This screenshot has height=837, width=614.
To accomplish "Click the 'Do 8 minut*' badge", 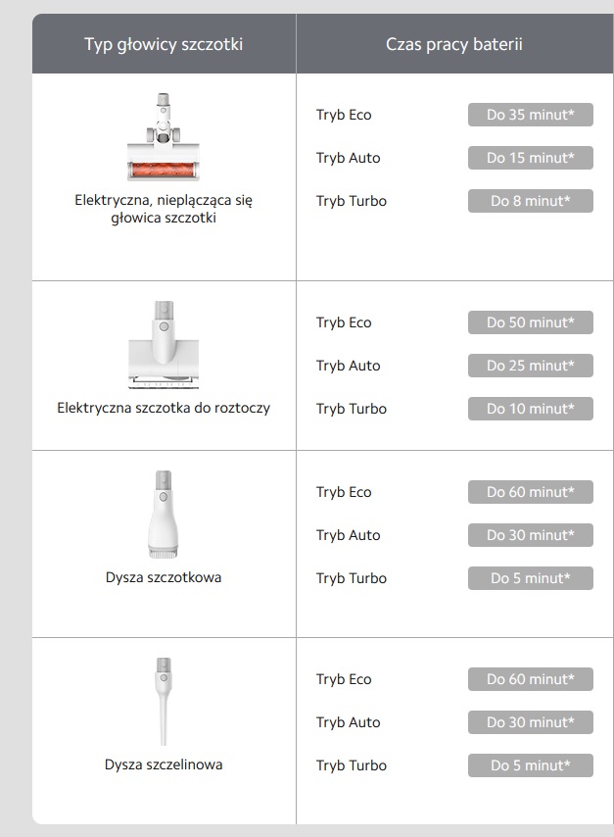I will click(530, 201).
